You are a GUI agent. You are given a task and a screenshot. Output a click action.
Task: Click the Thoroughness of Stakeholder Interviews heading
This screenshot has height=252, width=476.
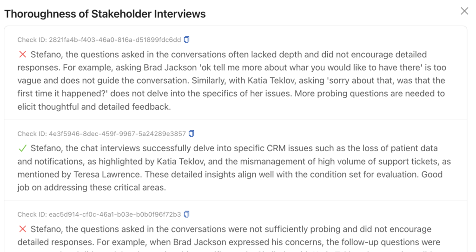coord(105,13)
